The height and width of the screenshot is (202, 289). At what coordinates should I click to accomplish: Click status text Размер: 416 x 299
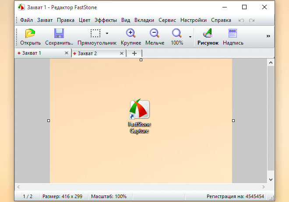62,196
